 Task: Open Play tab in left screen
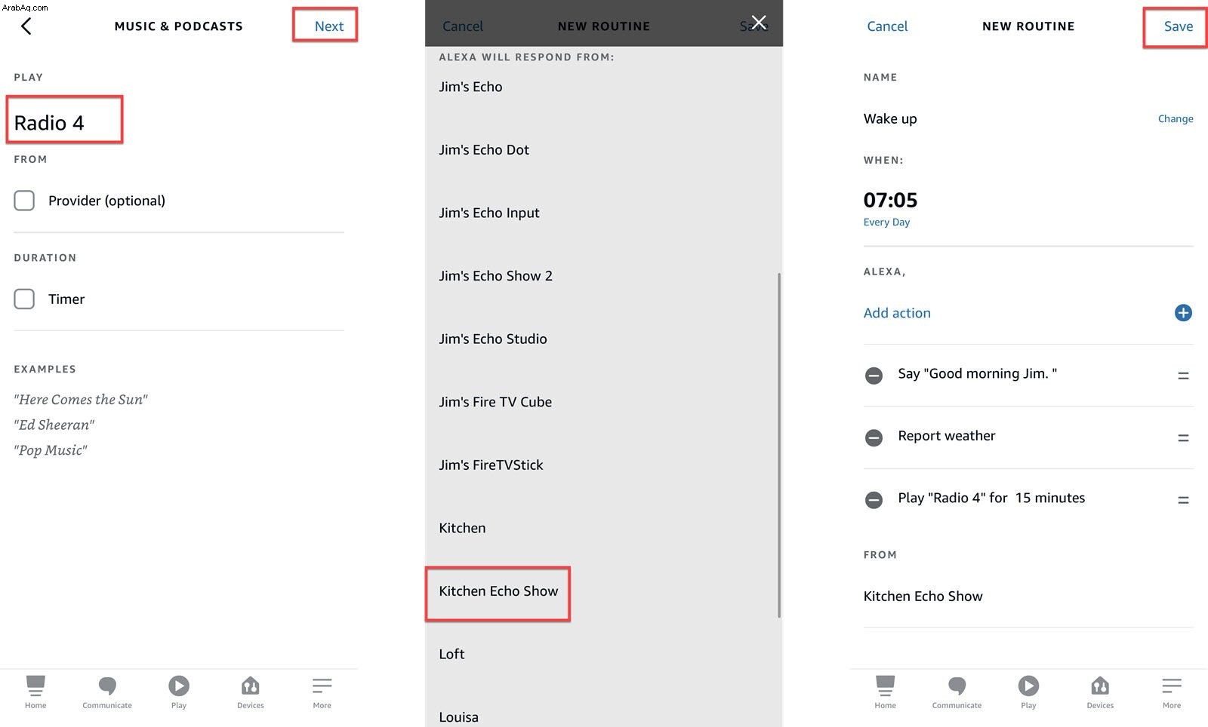179,692
